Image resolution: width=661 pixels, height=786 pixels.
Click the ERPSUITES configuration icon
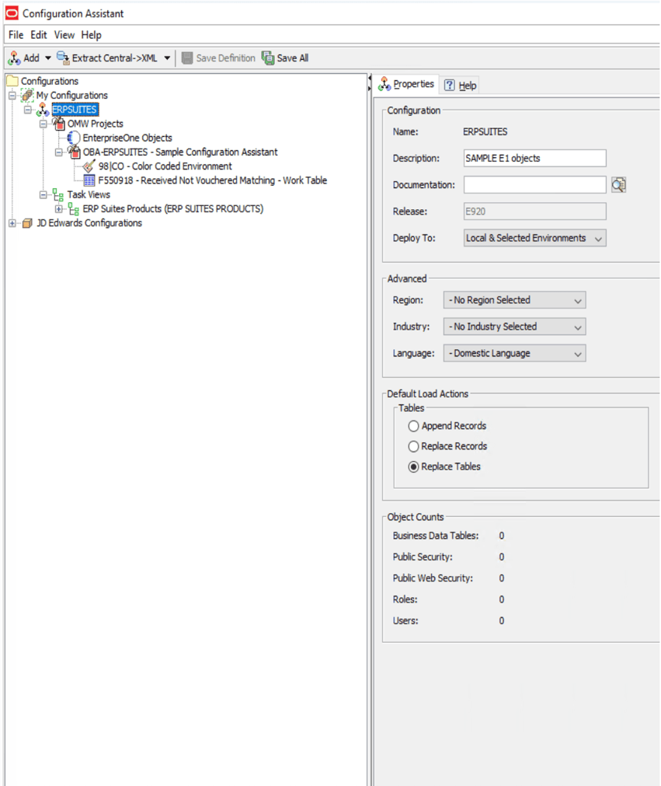43,110
